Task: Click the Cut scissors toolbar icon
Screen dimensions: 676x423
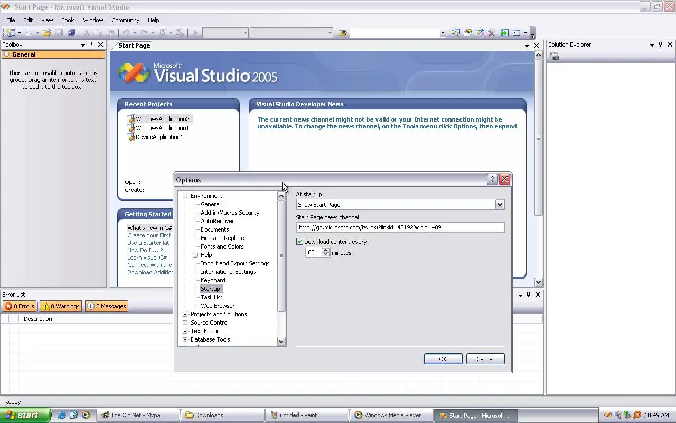Action: pyautogui.click(x=87, y=33)
